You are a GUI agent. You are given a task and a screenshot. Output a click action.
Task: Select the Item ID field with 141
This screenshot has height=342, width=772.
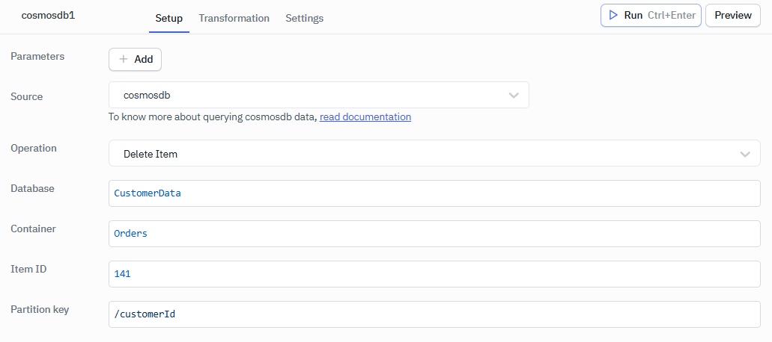click(x=434, y=274)
